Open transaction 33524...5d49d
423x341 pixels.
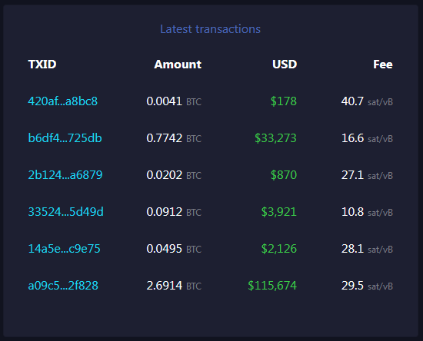(x=65, y=212)
